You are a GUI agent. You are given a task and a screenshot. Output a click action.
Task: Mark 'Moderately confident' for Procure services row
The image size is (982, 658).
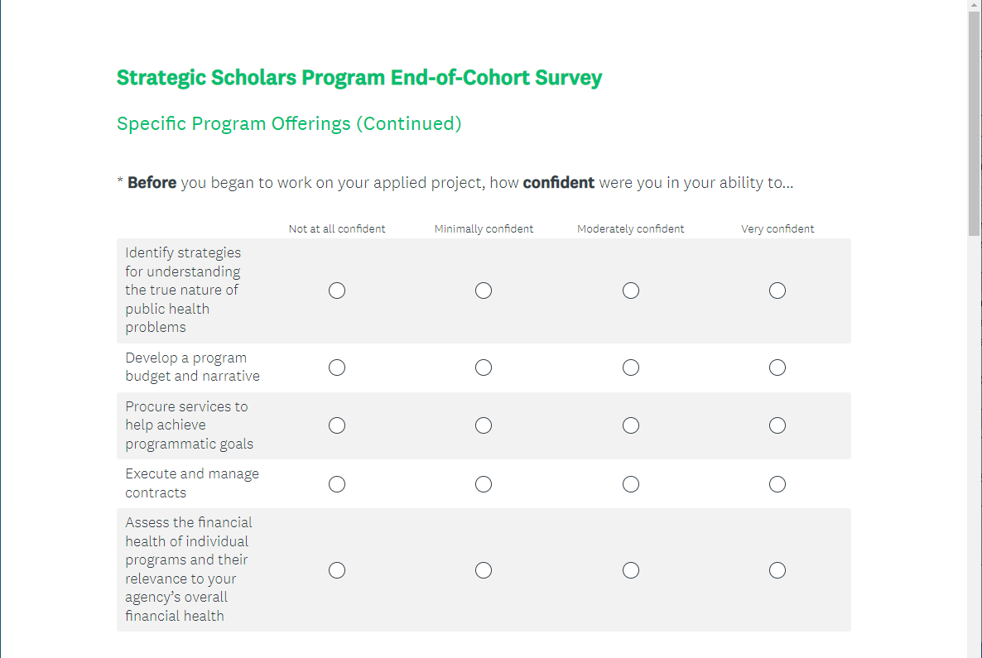pos(631,425)
